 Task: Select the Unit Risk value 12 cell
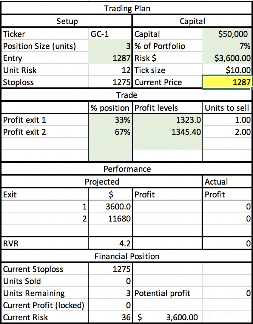[110, 70]
